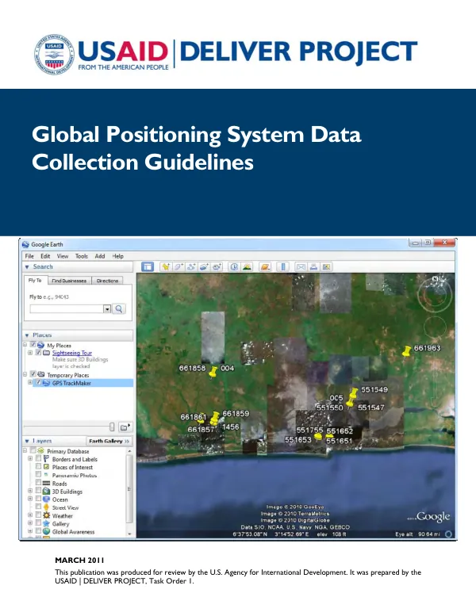Click the Fly to input field
Viewport: 476px width, 616px height.
67,309
